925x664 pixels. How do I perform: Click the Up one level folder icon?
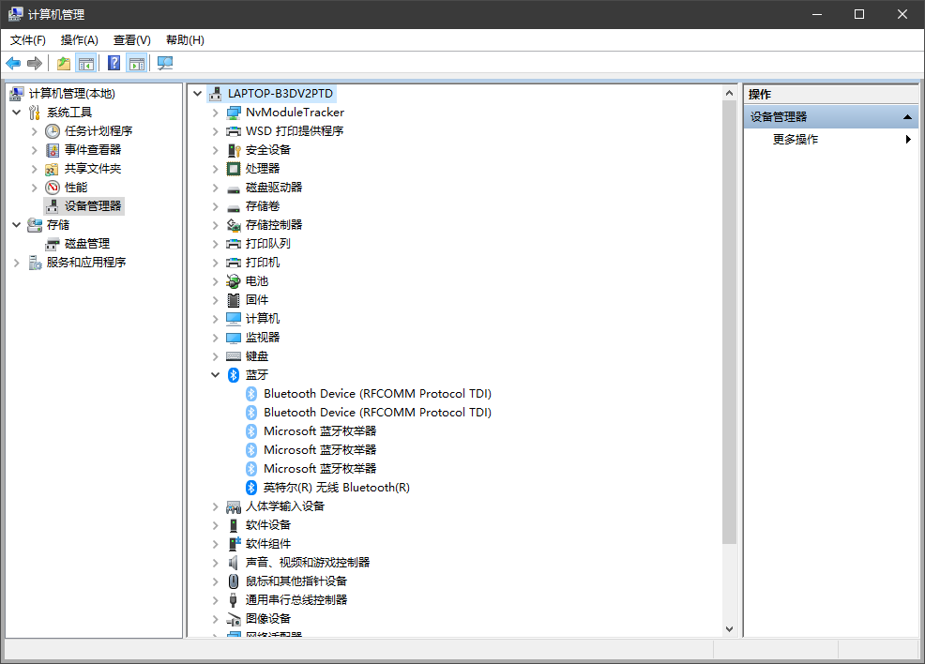pos(63,63)
